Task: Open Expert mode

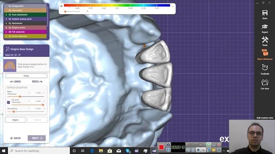Action: (x=265, y=27)
